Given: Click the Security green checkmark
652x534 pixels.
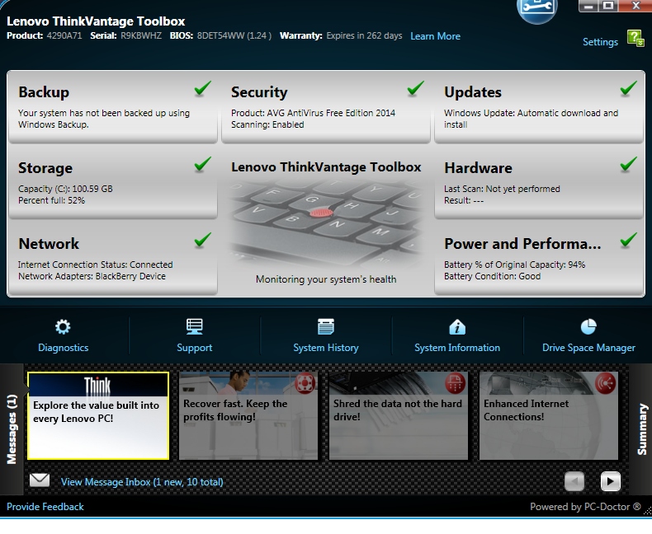Looking at the screenshot, I should (416, 88).
